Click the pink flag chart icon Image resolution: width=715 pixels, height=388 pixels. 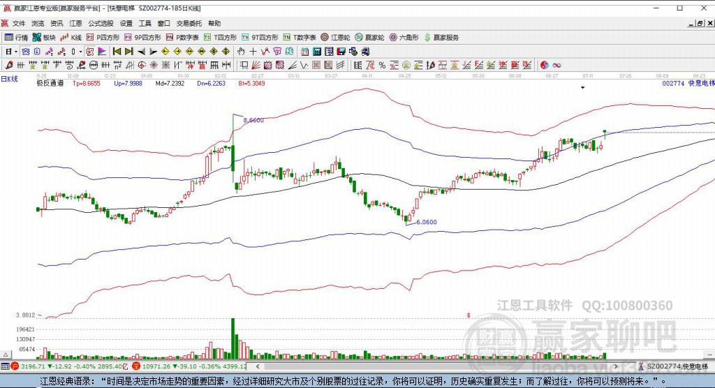[101, 52]
